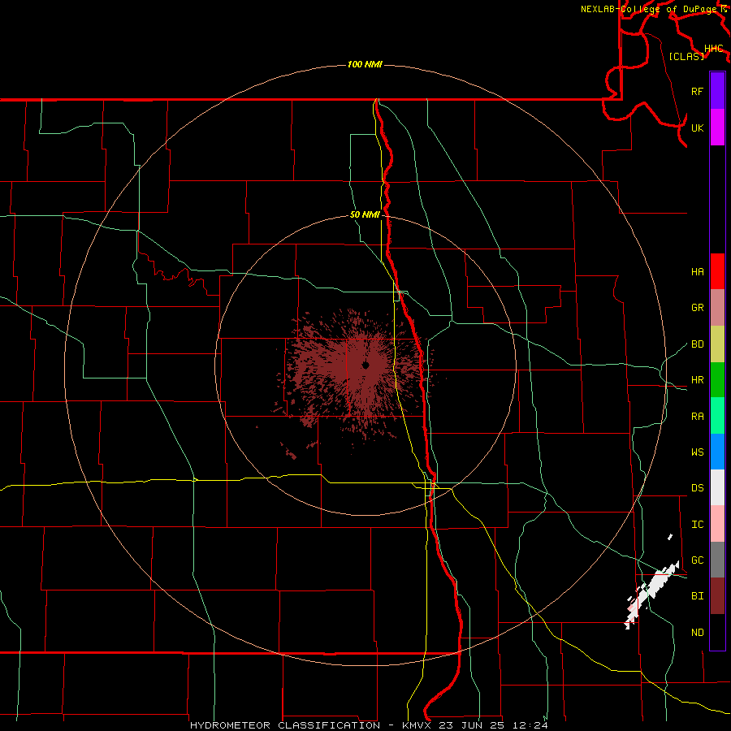This screenshot has height=731, width=731.
Task: Click the IC legend label
Action: tap(697, 525)
